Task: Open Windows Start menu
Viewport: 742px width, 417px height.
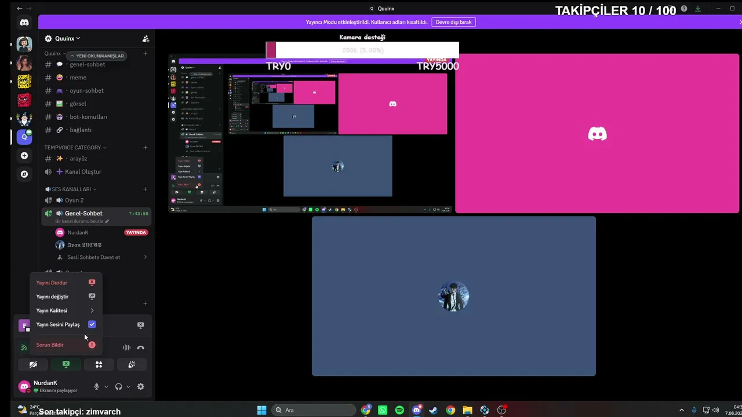Action: (x=261, y=410)
